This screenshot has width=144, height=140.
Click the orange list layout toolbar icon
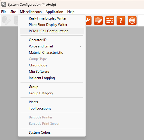(x=110, y=20)
